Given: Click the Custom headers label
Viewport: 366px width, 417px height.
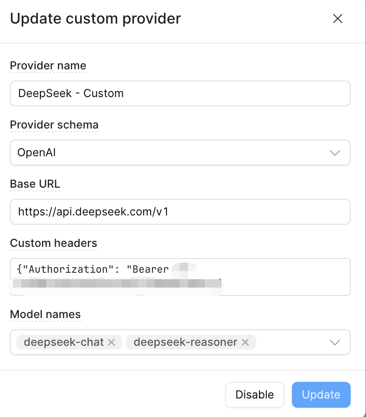Looking at the screenshot, I should coord(54,243).
